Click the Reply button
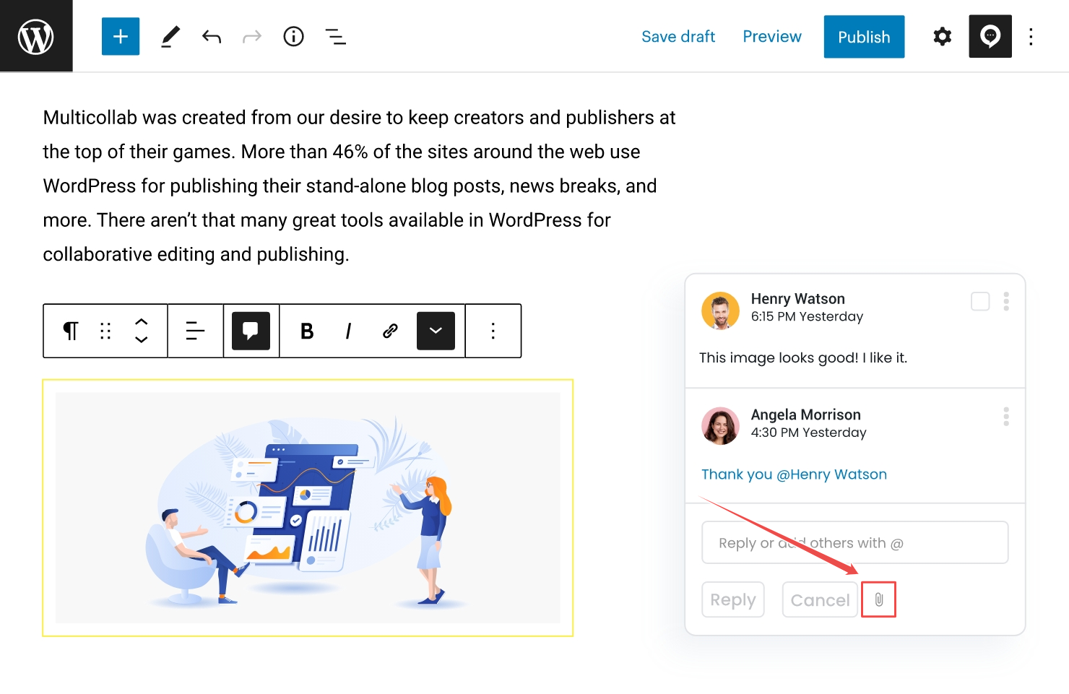This screenshot has height=694, width=1069. 733,599
